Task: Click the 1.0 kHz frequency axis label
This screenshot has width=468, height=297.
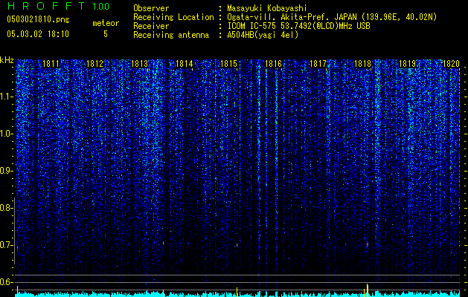Action: point(7,134)
